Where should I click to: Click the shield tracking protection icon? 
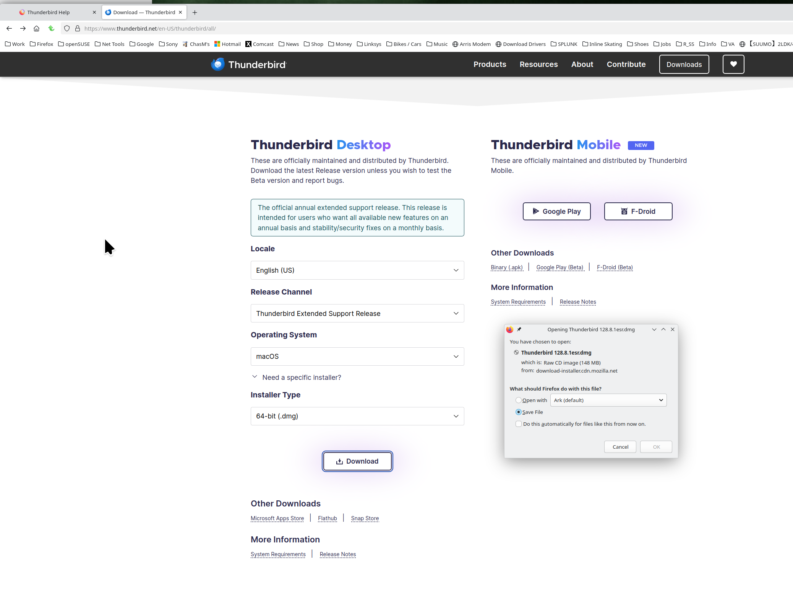(x=67, y=28)
